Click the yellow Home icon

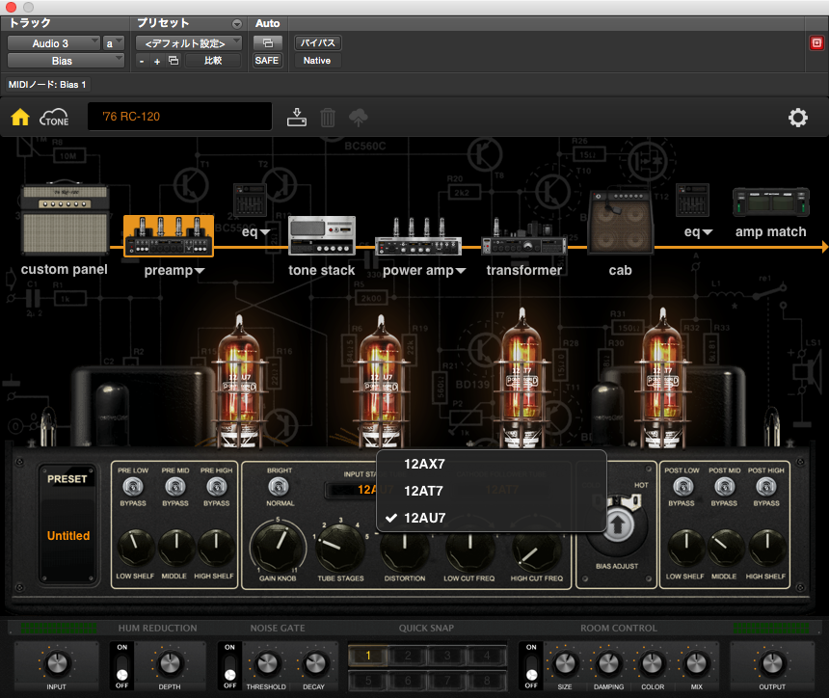tap(20, 117)
